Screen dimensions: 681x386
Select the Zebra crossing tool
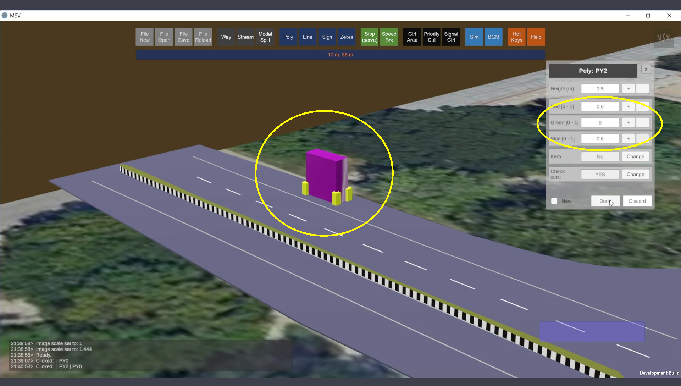[346, 37]
